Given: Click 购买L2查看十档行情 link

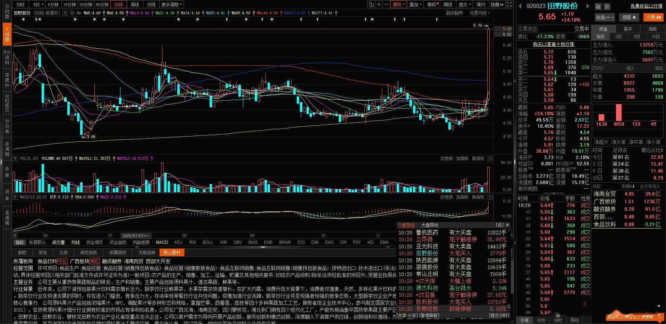Looking at the screenshot, I should pyautogui.click(x=554, y=44).
